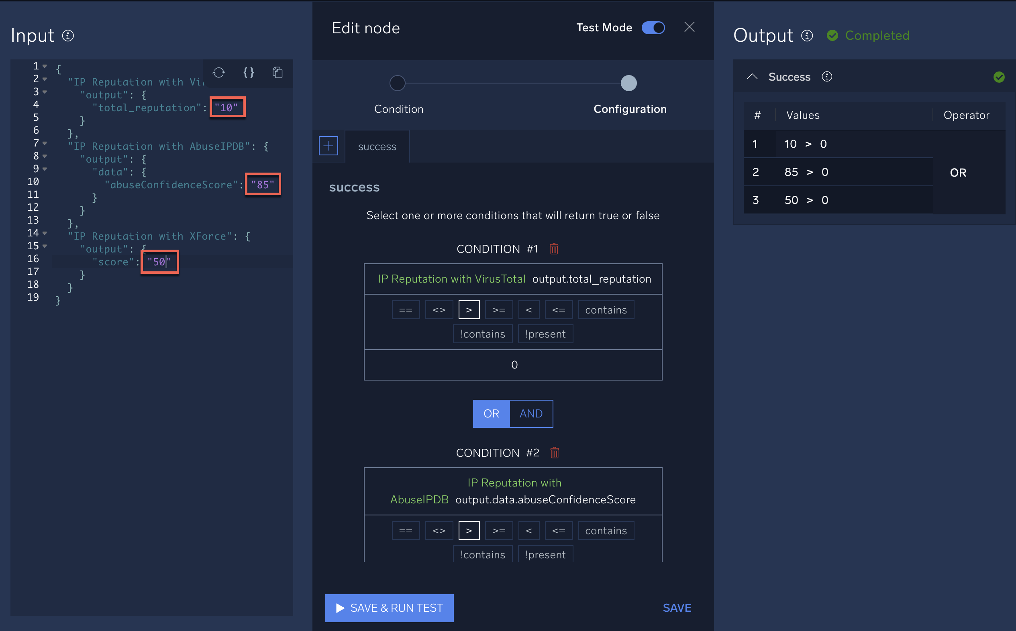The height and width of the screenshot is (631, 1016).
Task: Copy the Input JSON using the copy icon
Action: 277,73
